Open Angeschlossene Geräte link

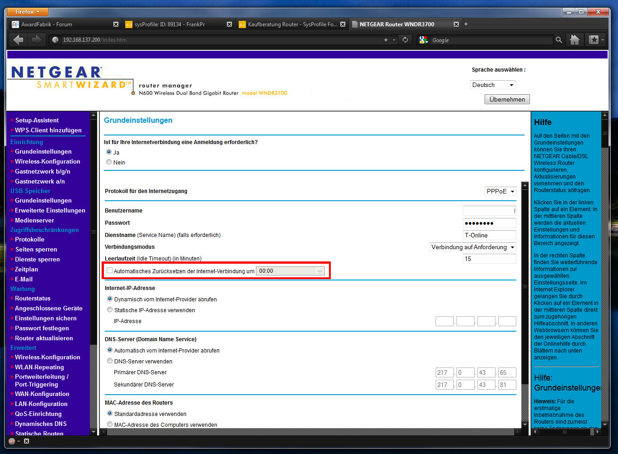[x=49, y=308]
